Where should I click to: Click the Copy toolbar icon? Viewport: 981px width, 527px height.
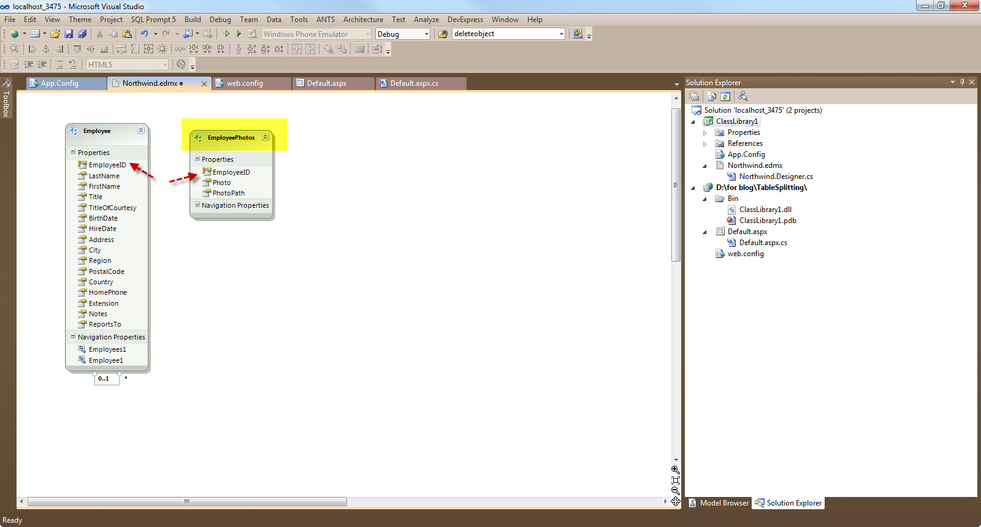[113, 34]
